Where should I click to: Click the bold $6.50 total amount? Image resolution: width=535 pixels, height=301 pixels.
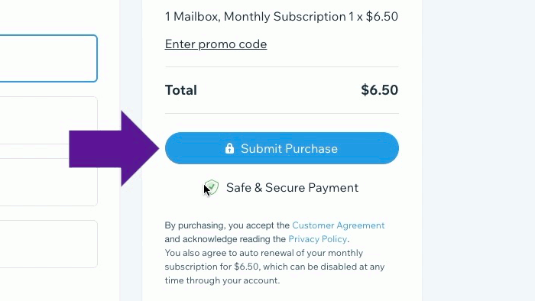(x=379, y=90)
